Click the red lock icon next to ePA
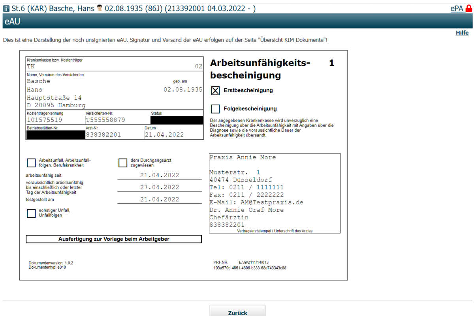This screenshot has height=316, width=474. (469, 9)
